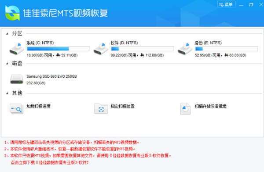Image resolution: width=264 pixels, height=172 pixels.
Task: Collapse the 其他 section
Action: [x=7, y=93]
